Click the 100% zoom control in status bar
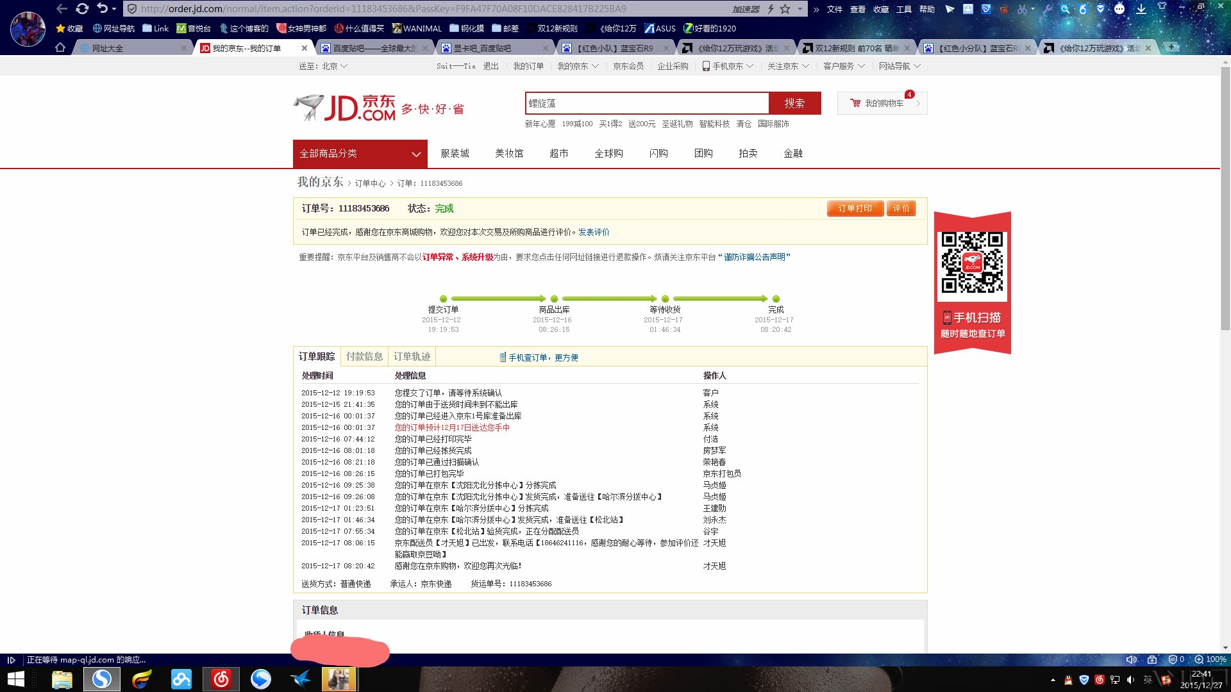 point(1210,659)
